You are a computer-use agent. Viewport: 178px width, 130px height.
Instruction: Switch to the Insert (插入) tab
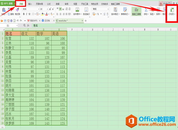[x=30, y=4]
